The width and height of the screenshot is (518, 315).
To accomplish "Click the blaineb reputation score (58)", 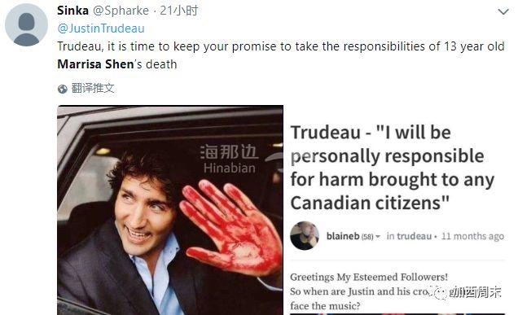I will (367, 237).
